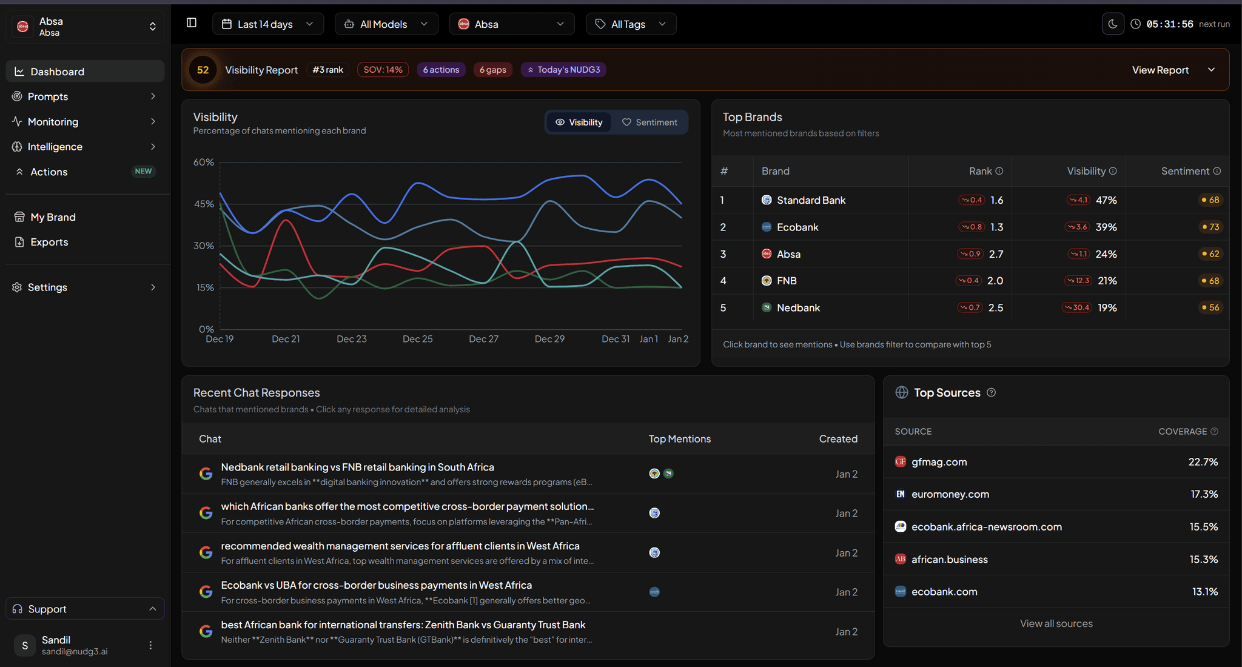1242x667 pixels.
Task: Click the Support headphones icon
Action: pyautogui.click(x=18, y=609)
